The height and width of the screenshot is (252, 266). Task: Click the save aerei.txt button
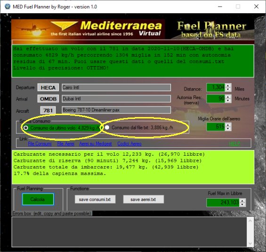click(143, 199)
